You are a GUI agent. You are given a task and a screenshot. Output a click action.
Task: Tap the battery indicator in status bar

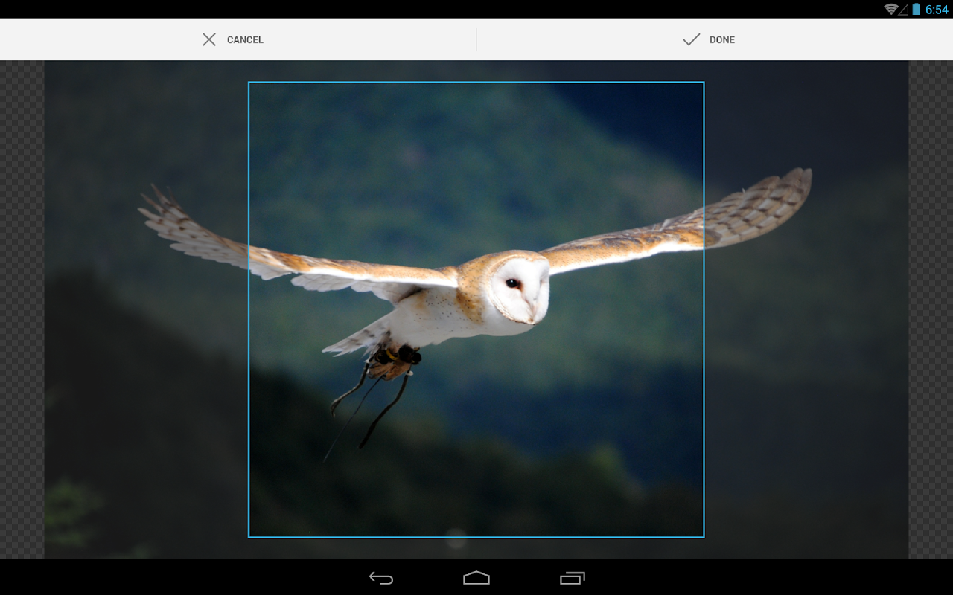coord(917,9)
